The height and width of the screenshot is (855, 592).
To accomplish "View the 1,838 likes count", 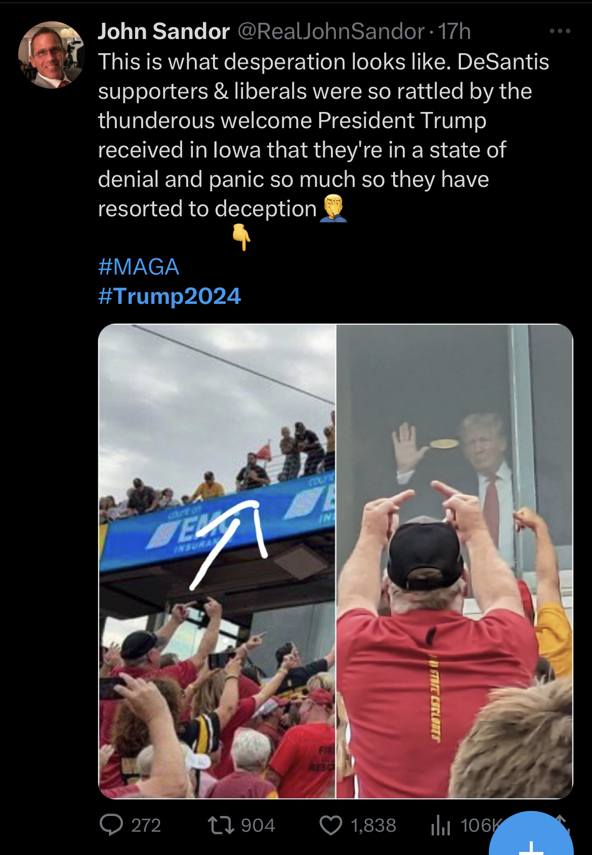I will [373, 826].
